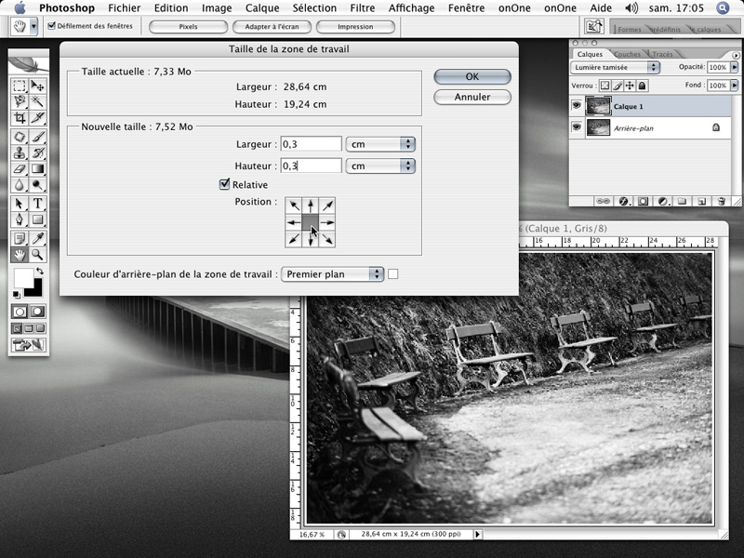
Task: Select the Magic Wand tool
Action: [37, 101]
